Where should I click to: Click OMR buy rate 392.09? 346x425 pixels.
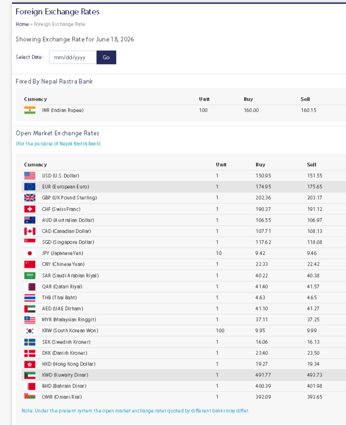(263, 397)
